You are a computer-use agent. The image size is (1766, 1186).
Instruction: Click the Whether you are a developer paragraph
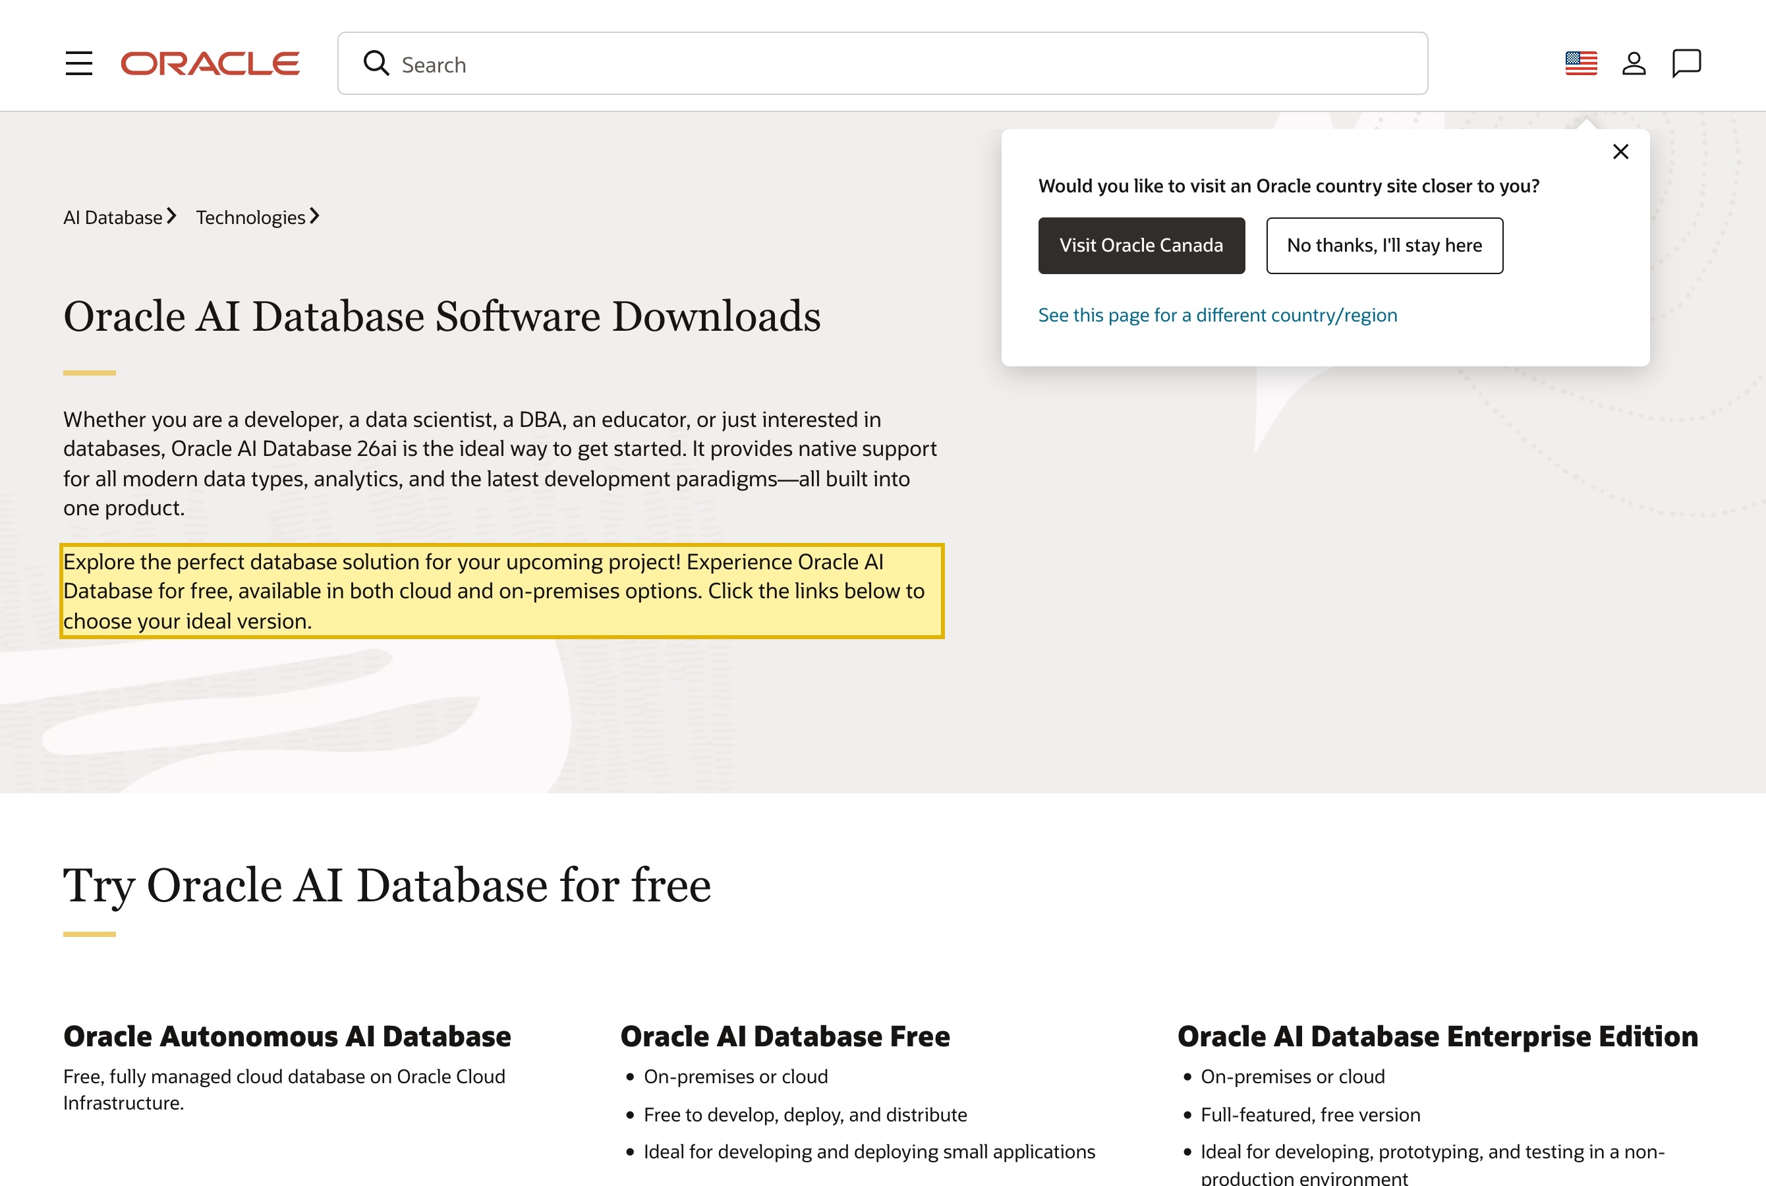tap(500, 464)
